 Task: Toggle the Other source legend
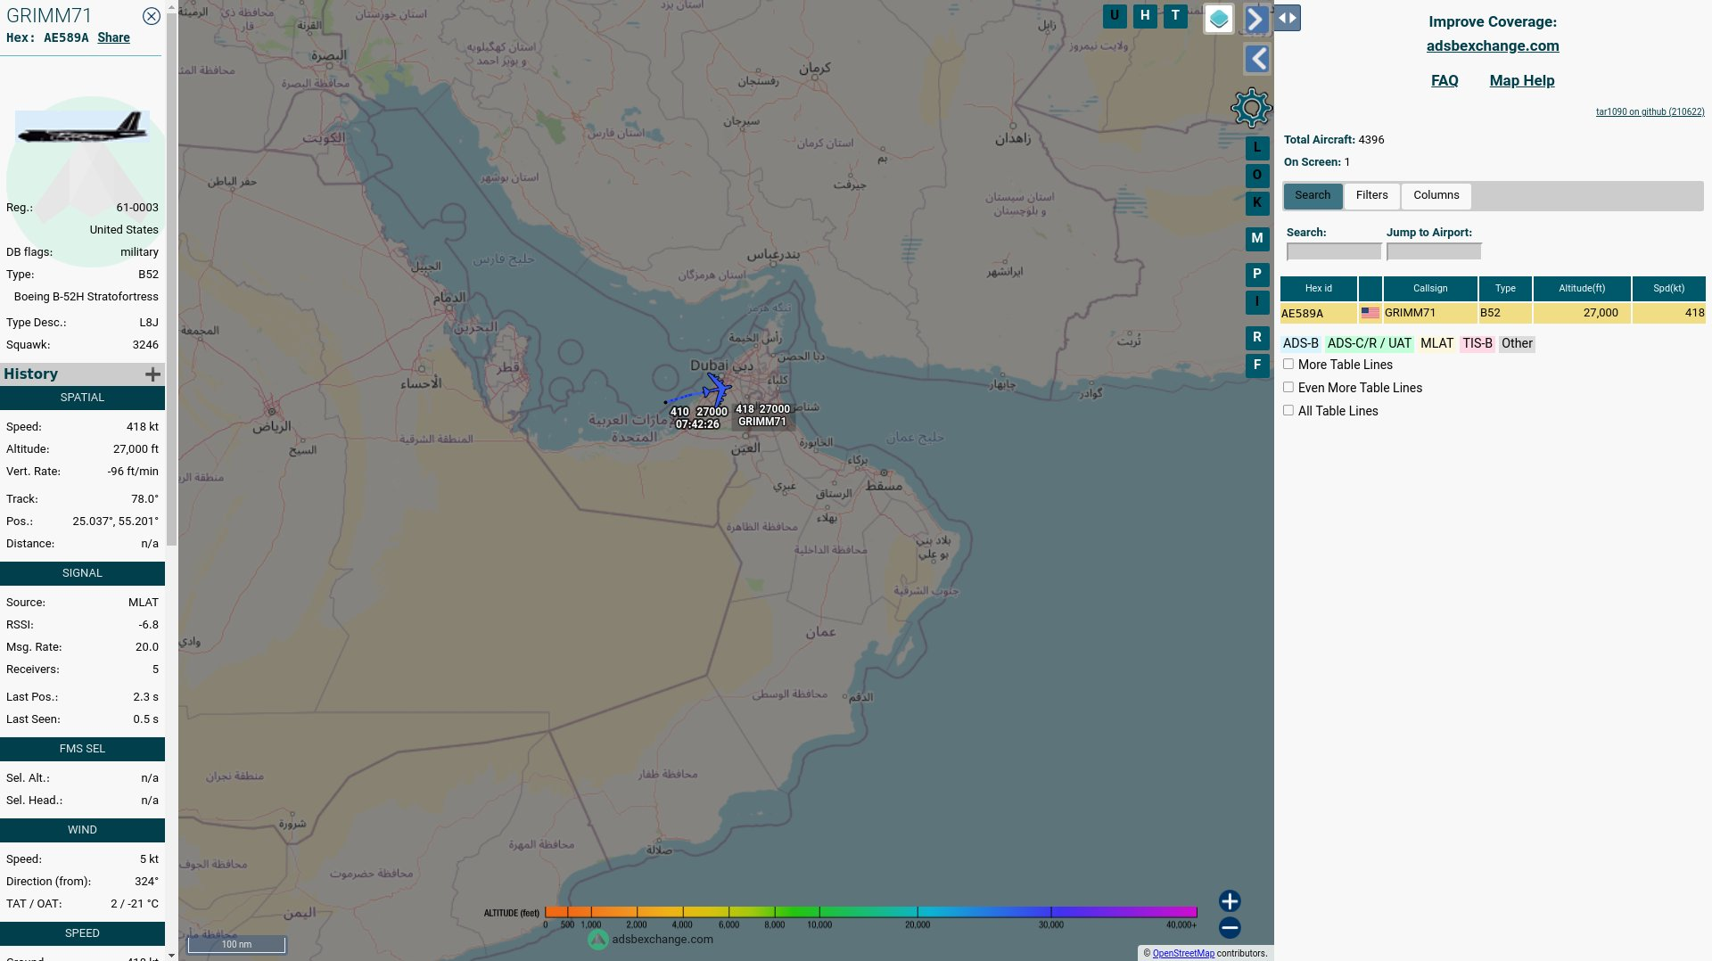click(x=1516, y=344)
